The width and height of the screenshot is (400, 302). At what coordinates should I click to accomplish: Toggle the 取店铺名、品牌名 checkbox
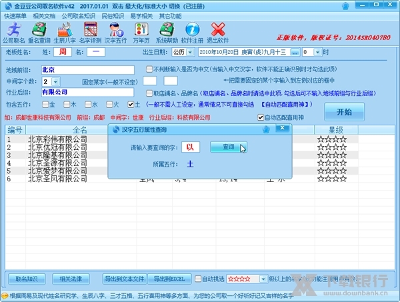coord(149,93)
